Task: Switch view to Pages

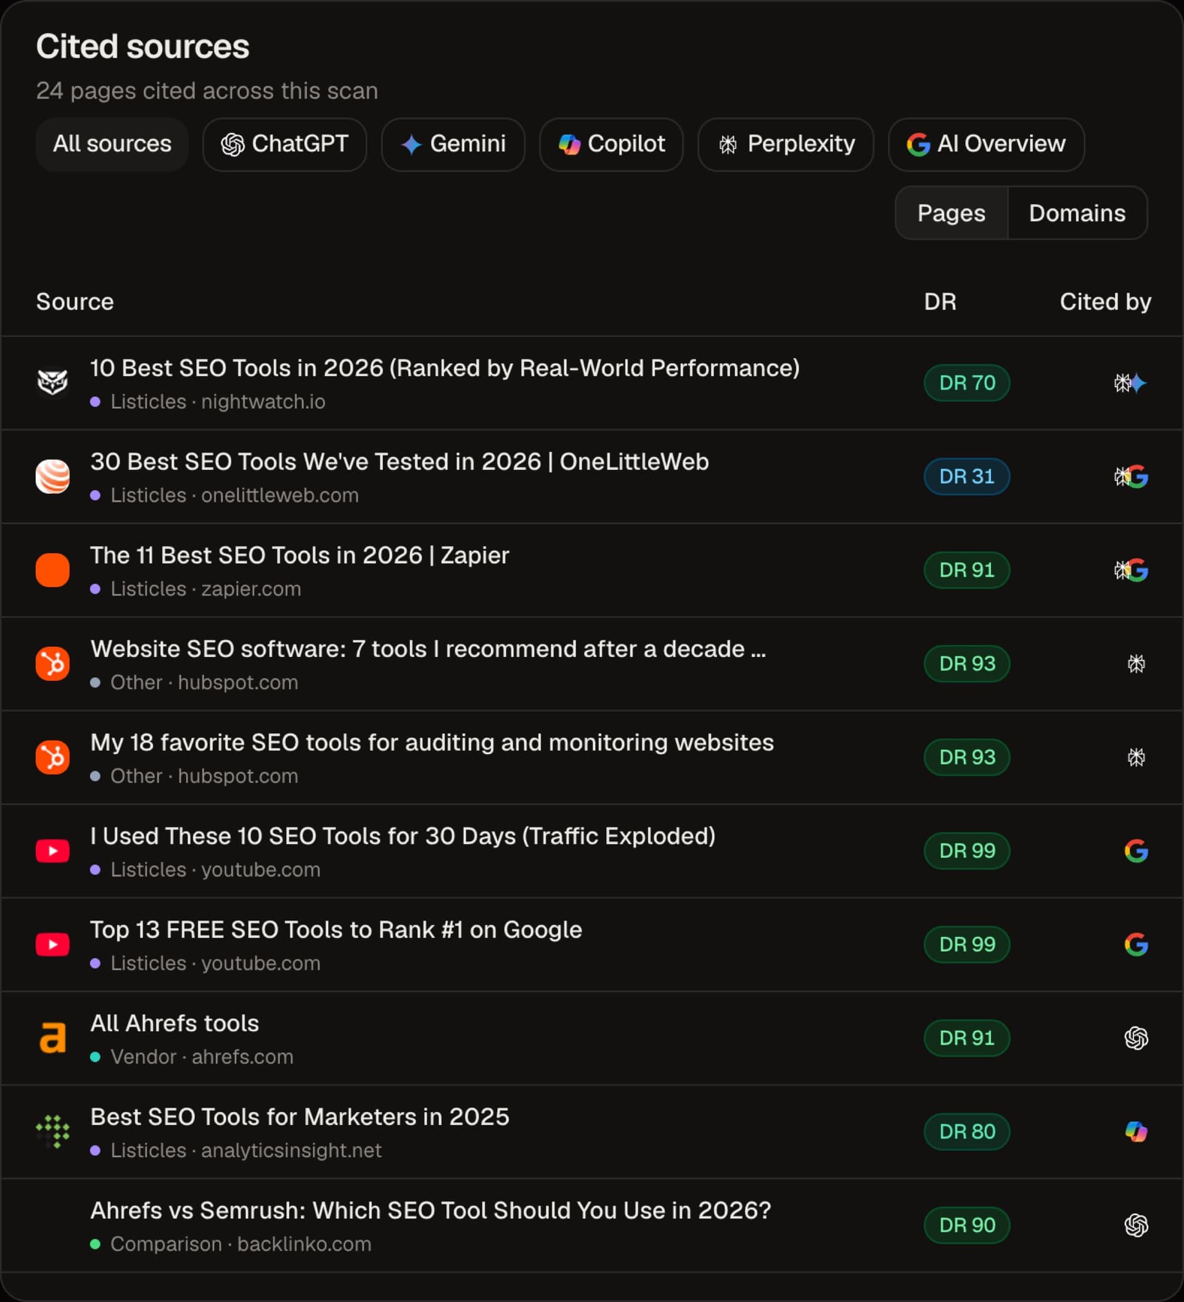Action: point(951,213)
